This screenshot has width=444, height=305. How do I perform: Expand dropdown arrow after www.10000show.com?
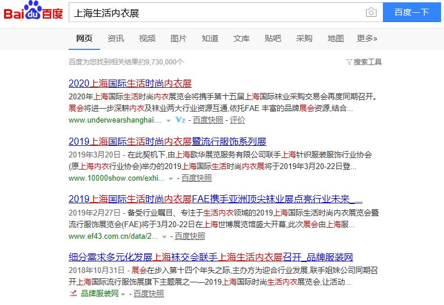(x=171, y=179)
